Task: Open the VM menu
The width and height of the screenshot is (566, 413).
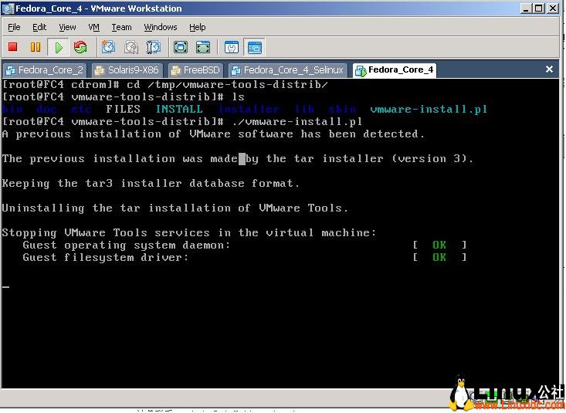Action: click(94, 27)
